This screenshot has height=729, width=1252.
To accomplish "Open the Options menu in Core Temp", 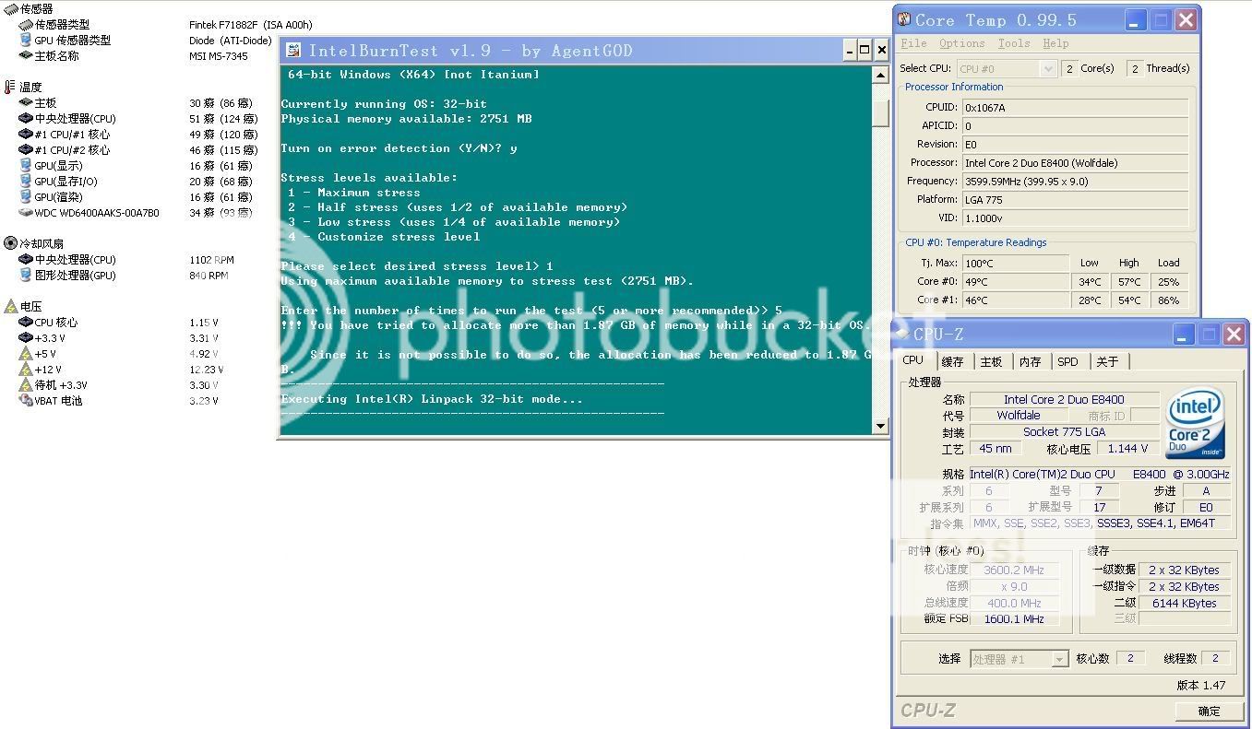I will coord(962,43).
